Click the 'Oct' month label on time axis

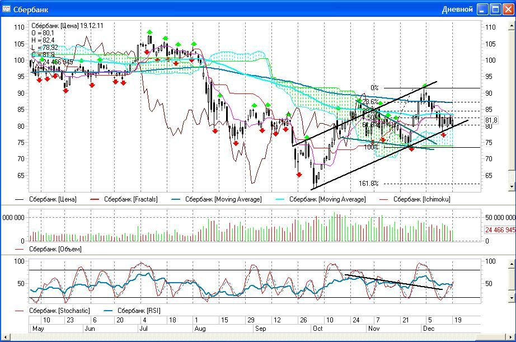317,329
